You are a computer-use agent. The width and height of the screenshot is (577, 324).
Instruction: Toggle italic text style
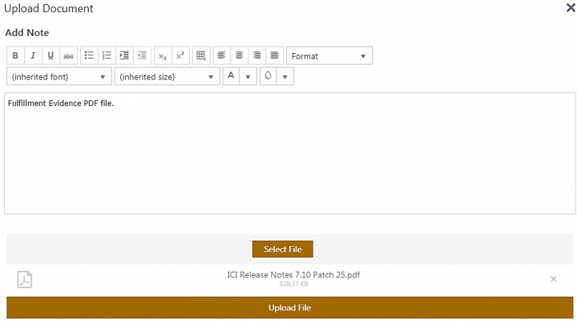tap(33, 56)
